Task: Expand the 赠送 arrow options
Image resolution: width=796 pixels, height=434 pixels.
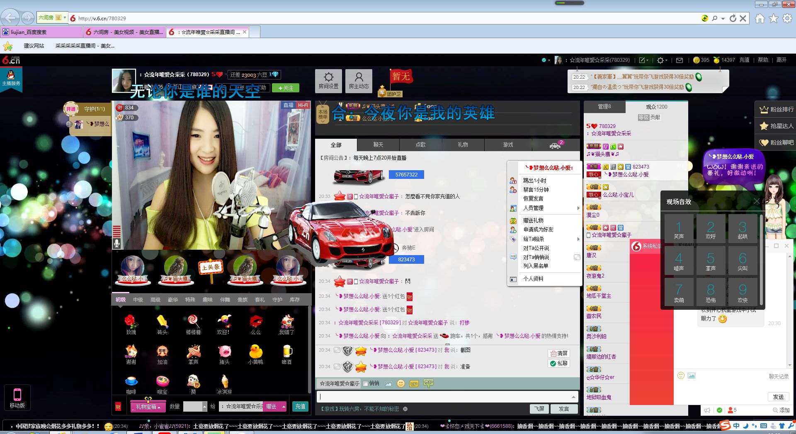Action: (x=284, y=407)
